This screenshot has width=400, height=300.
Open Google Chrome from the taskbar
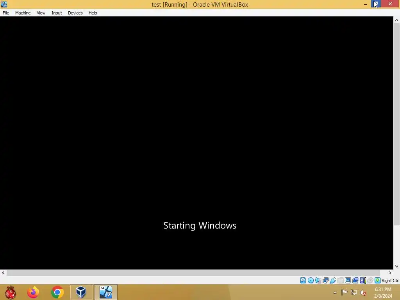[57, 292]
